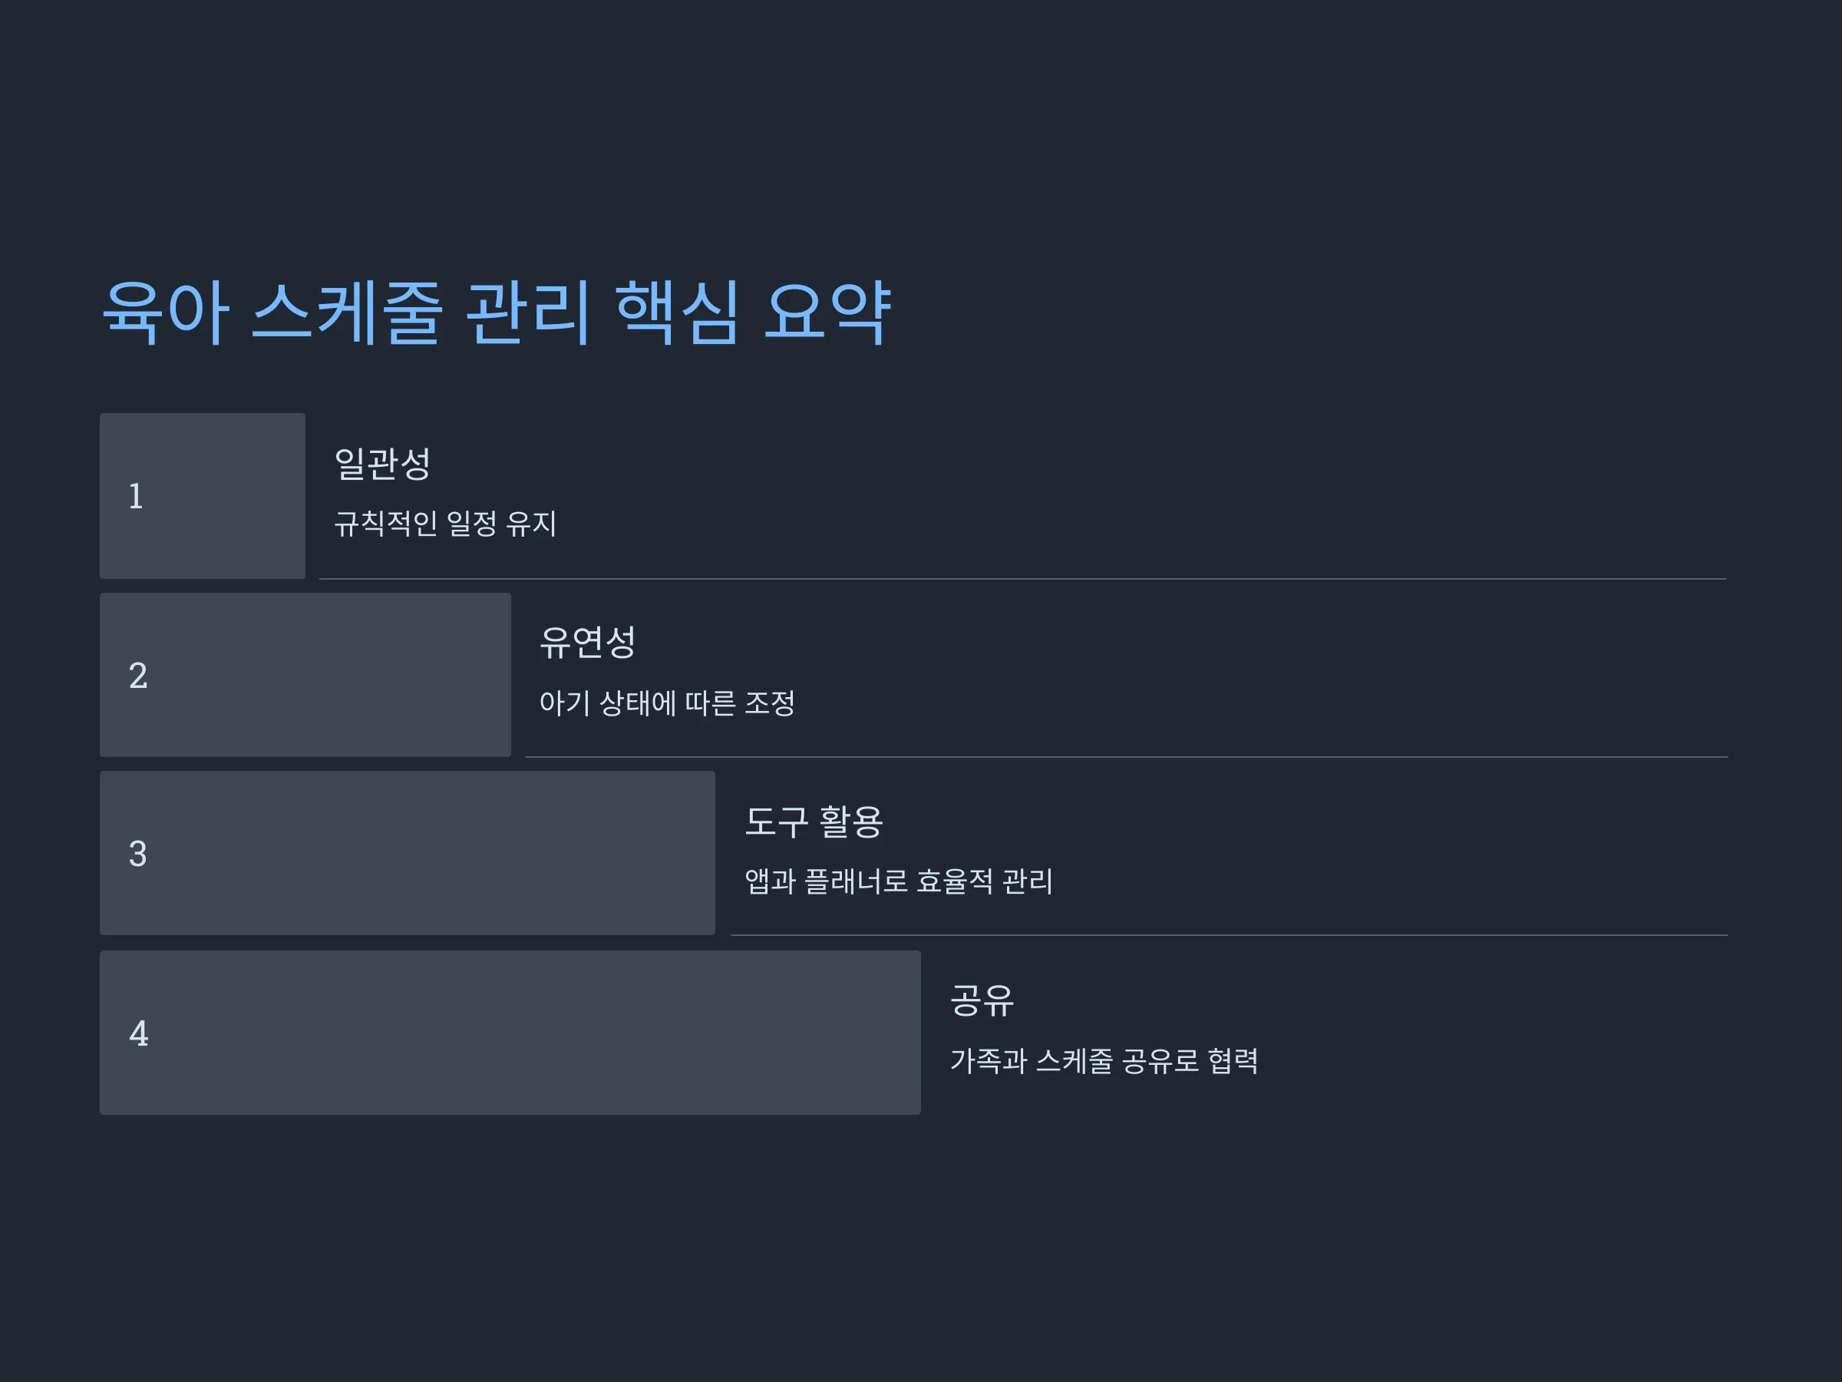Click the divider line under 유연성 row

(1127, 757)
